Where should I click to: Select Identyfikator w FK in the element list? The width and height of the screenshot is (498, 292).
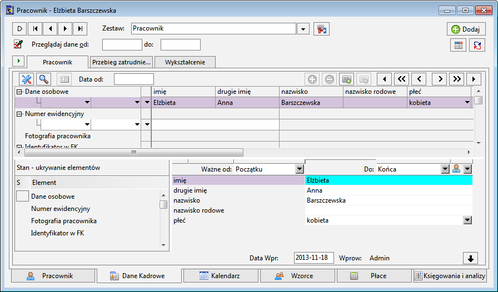[x=57, y=233]
